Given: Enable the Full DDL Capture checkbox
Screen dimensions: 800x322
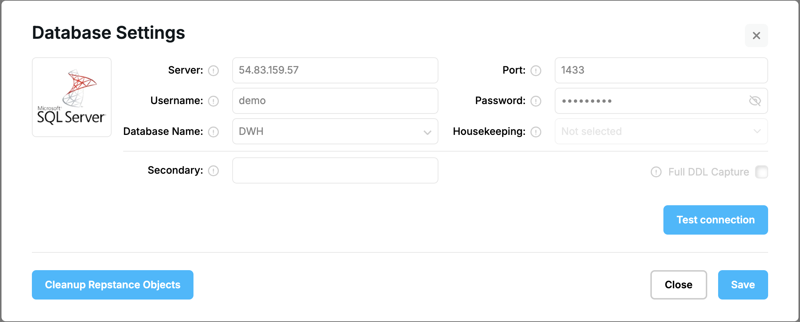Looking at the screenshot, I should tap(762, 172).
